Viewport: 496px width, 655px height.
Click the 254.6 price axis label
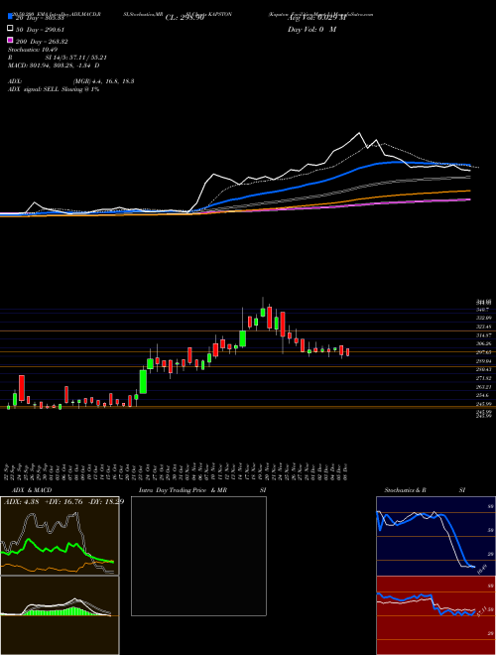click(x=485, y=395)
